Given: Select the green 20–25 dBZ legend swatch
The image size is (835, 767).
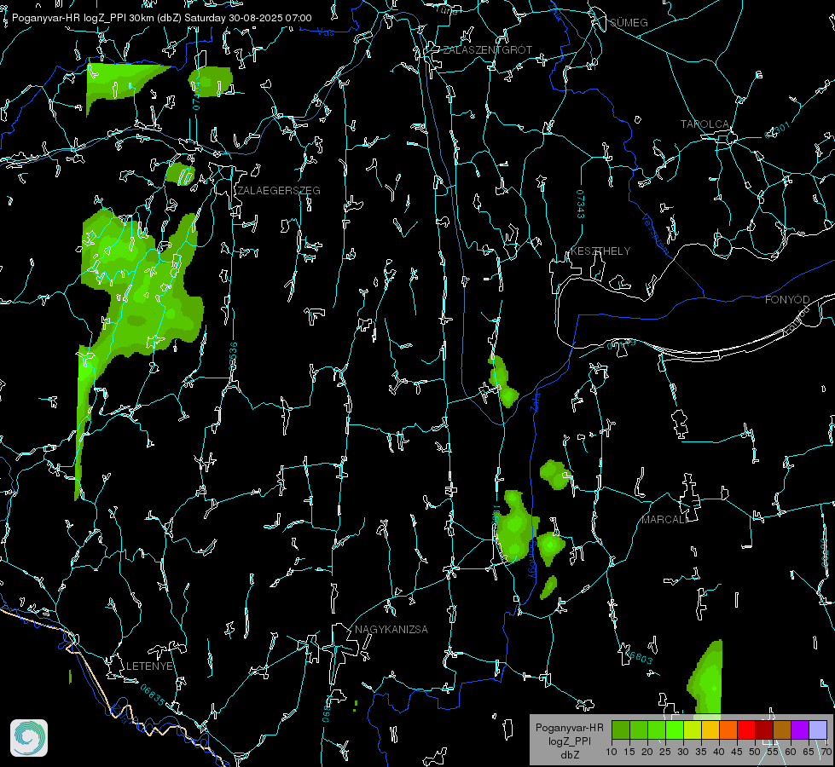Looking at the screenshot, I should [x=657, y=730].
